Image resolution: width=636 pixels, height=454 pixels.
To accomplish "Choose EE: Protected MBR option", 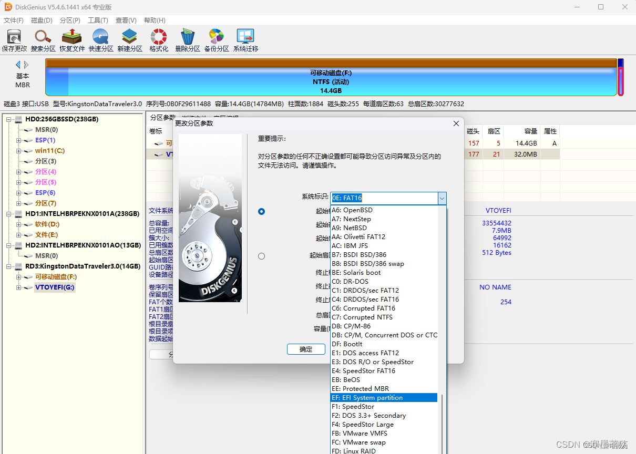I will click(x=384, y=389).
